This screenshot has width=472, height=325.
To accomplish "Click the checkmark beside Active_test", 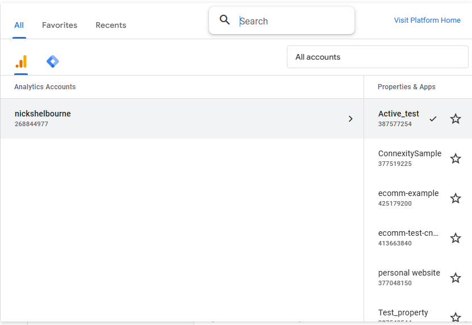I will [x=433, y=119].
